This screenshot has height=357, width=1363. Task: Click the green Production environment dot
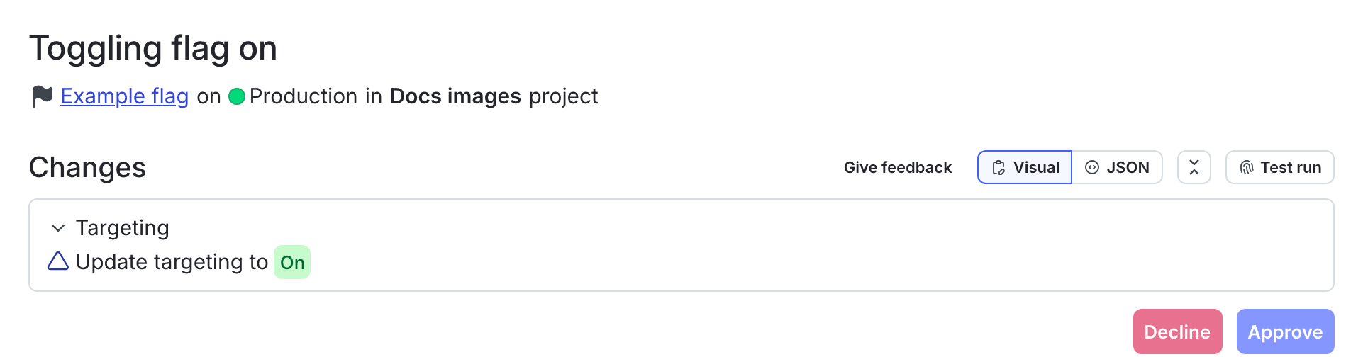[237, 96]
